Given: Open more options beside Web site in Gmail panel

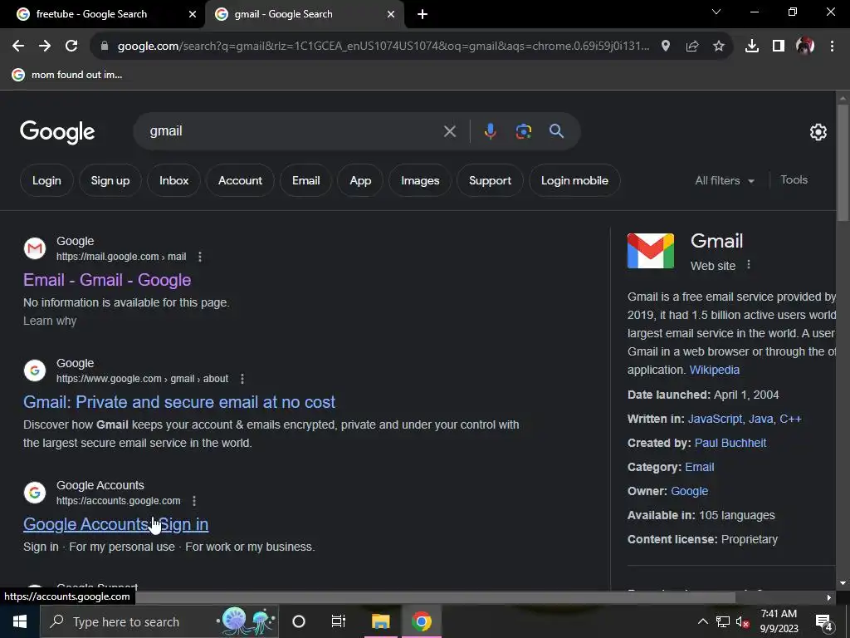Looking at the screenshot, I should click(x=749, y=265).
